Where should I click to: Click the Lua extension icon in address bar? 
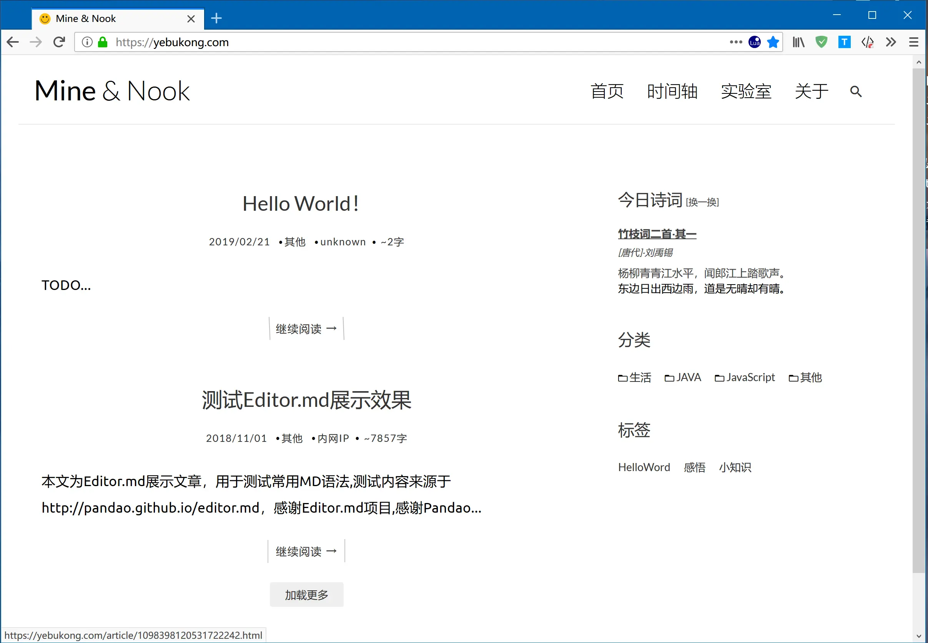[754, 42]
